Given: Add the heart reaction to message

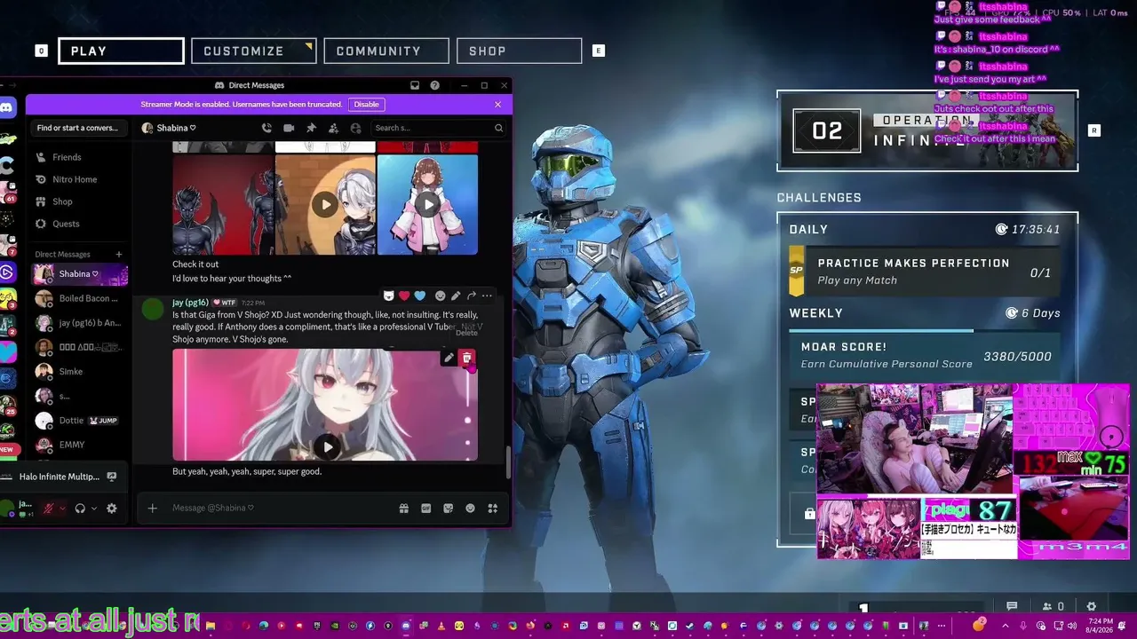Looking at the screenshot, I should [404, 296].
